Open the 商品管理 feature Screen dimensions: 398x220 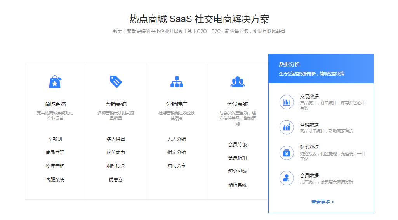(55, 152)
